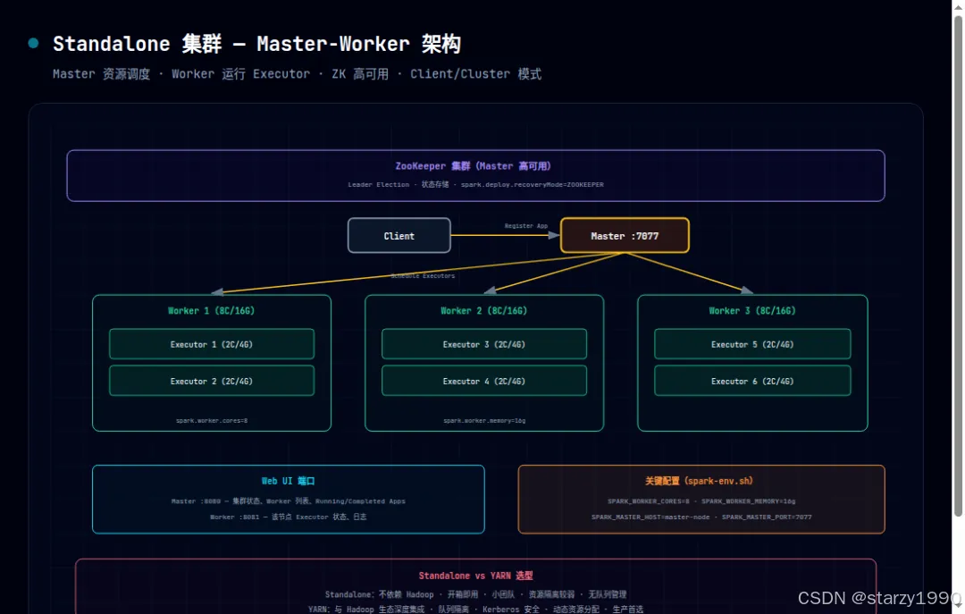Select the 'Executor 6 (2C/4G)' box
This screenshot has width=965, height=614.
click(752, 382)
